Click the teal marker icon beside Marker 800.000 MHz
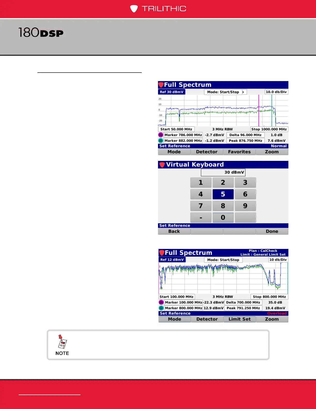The height and width of the screenshot is (409, 316). [161, 308]
